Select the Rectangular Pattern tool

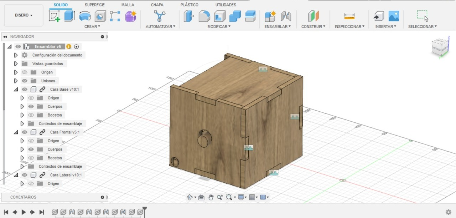(115, 16)
